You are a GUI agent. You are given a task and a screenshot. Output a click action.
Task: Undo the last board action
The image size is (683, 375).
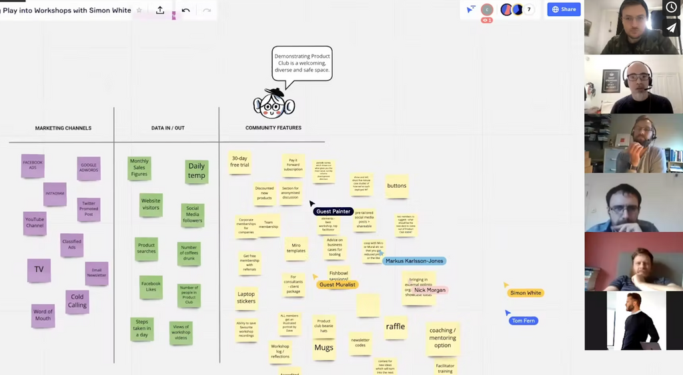[x=185, y=10]
